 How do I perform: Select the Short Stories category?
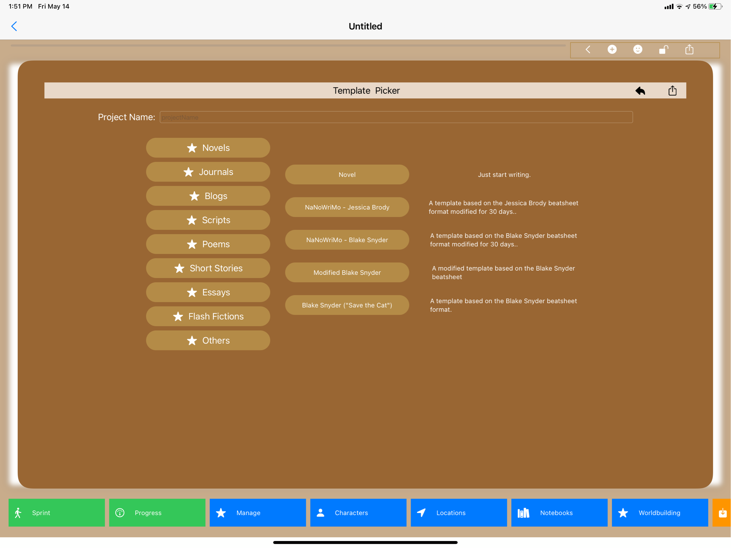tap(208, 268)
